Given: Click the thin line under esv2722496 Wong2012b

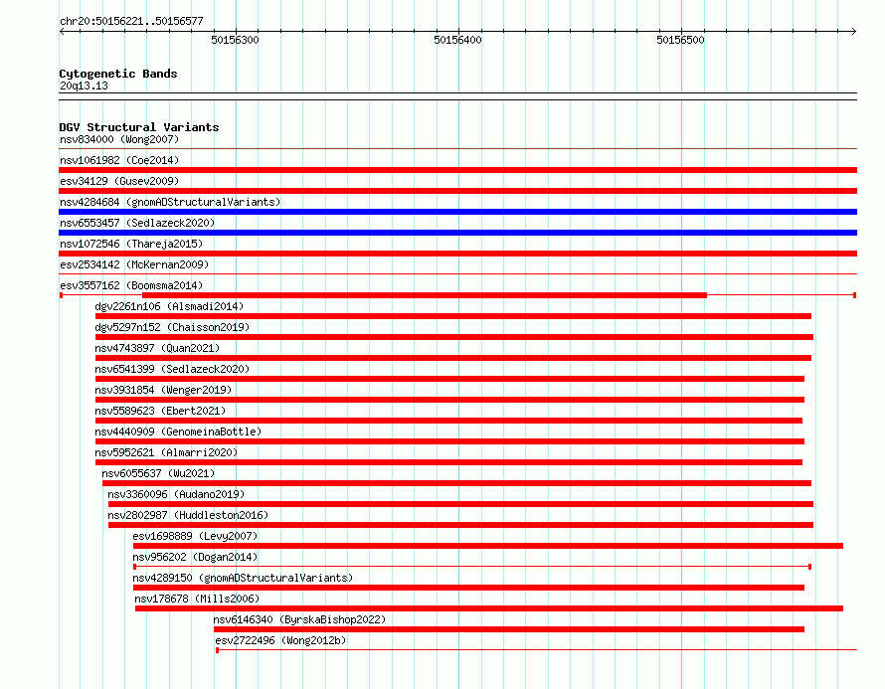Looking at the screenshot, I should tap(537, 650).
